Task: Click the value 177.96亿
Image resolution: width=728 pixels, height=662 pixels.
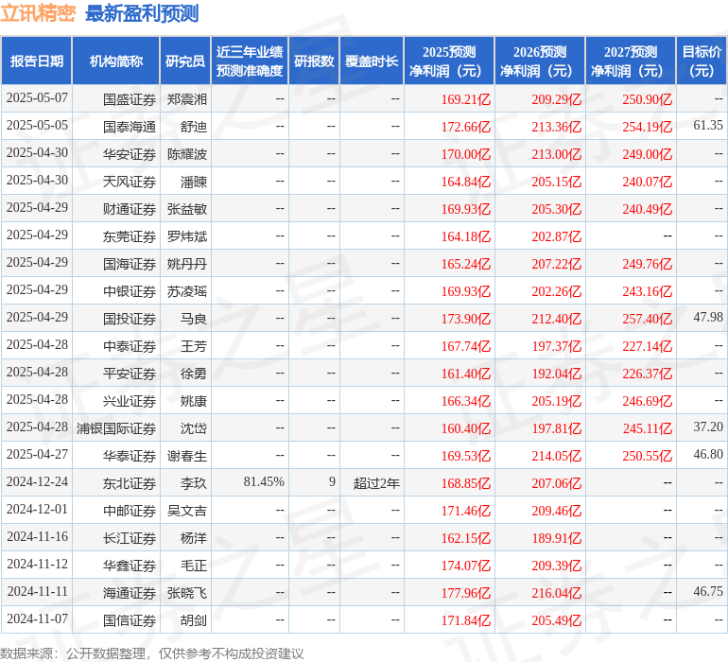Action: pos(466,593)
